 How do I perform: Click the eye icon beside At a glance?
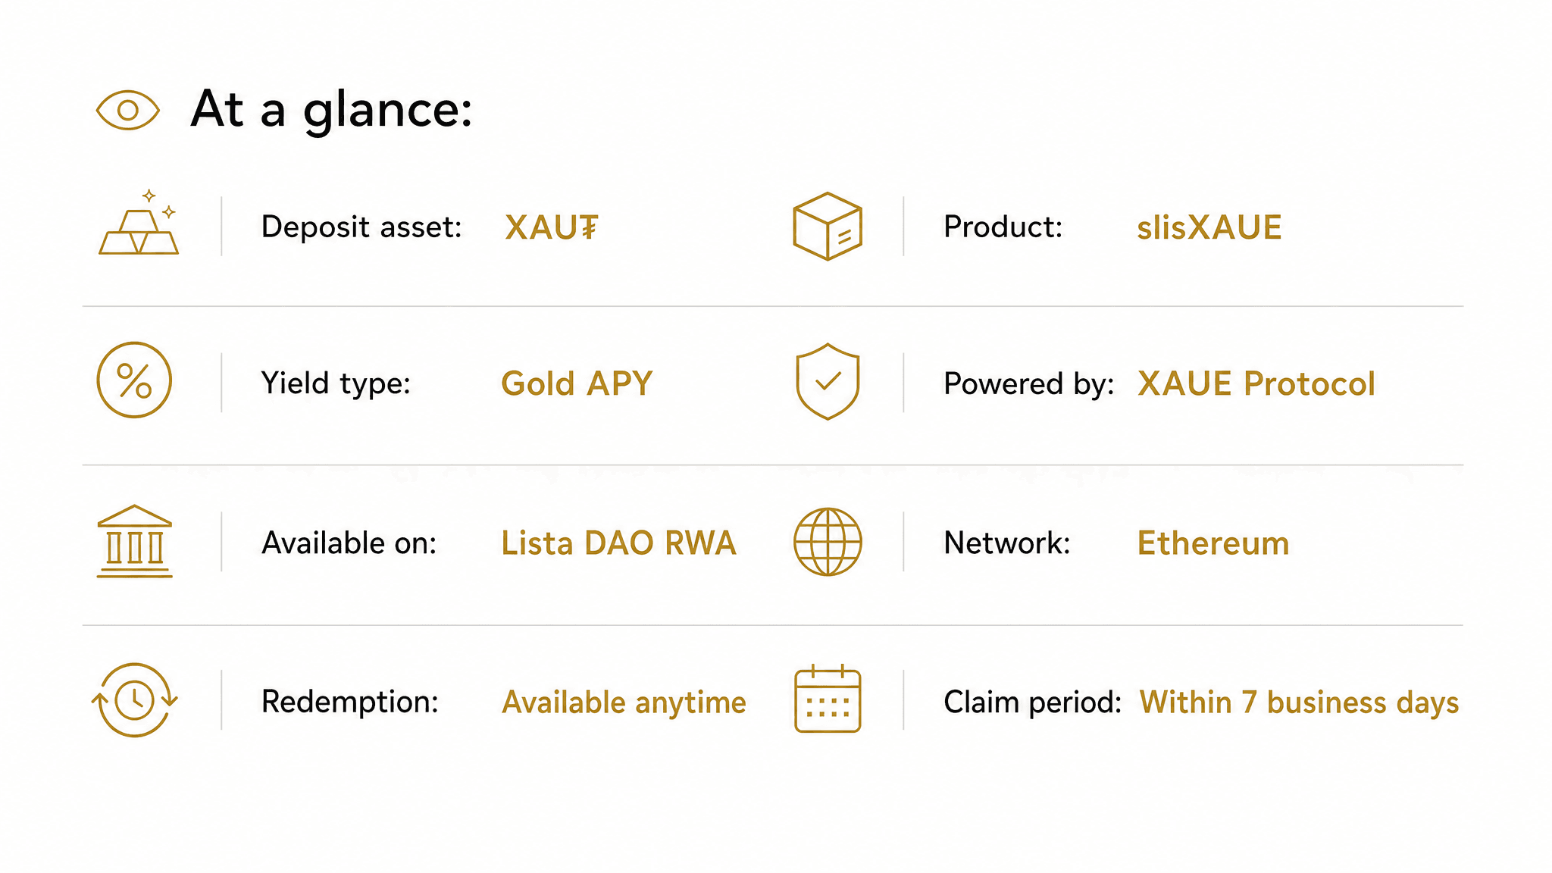pos(127,111)
